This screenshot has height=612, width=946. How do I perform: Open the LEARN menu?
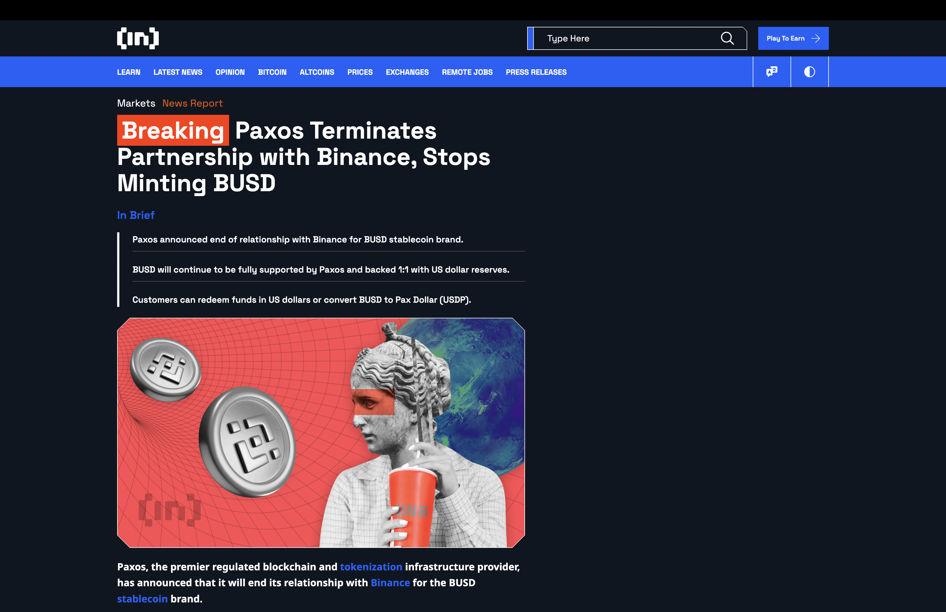(x=129, y=72)
